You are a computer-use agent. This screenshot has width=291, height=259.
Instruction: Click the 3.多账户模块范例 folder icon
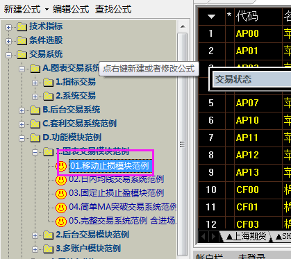[x=49, y=249]
